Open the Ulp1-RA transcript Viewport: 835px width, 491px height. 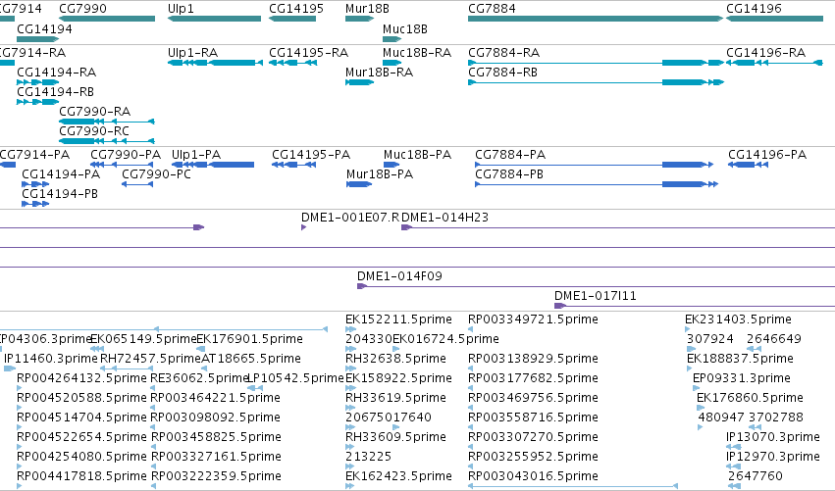(215, 63)
